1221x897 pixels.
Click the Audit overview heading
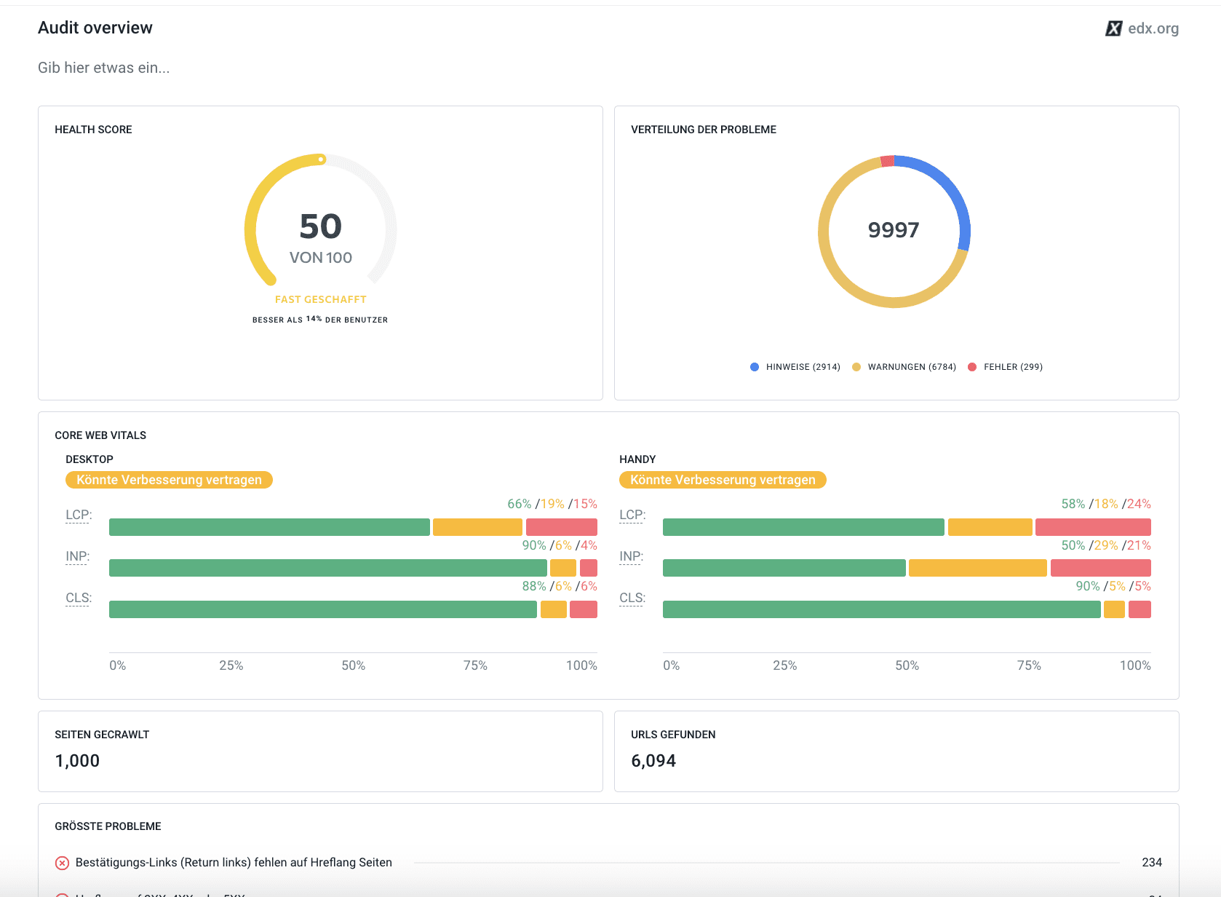click(95, 28)
